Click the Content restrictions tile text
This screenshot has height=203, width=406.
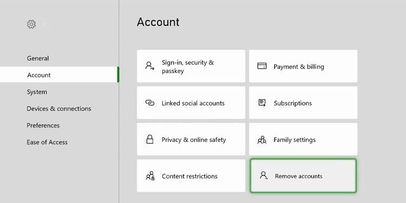pyautogui.click(x=189, y=176)
